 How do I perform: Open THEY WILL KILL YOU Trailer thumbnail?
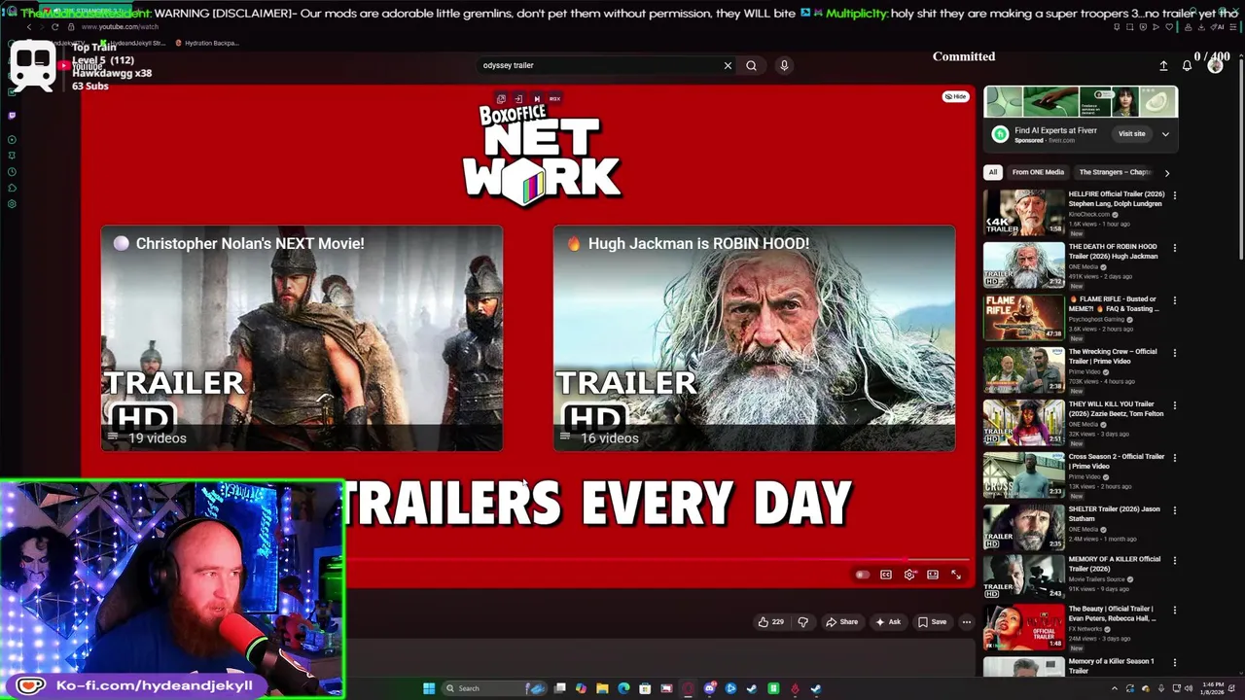(x=1024, y=421)
